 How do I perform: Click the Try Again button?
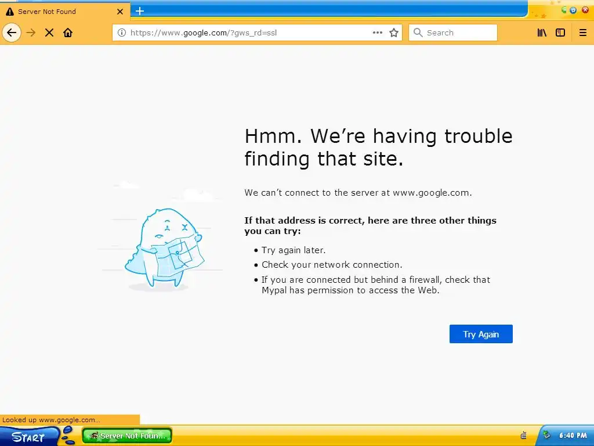481,334
